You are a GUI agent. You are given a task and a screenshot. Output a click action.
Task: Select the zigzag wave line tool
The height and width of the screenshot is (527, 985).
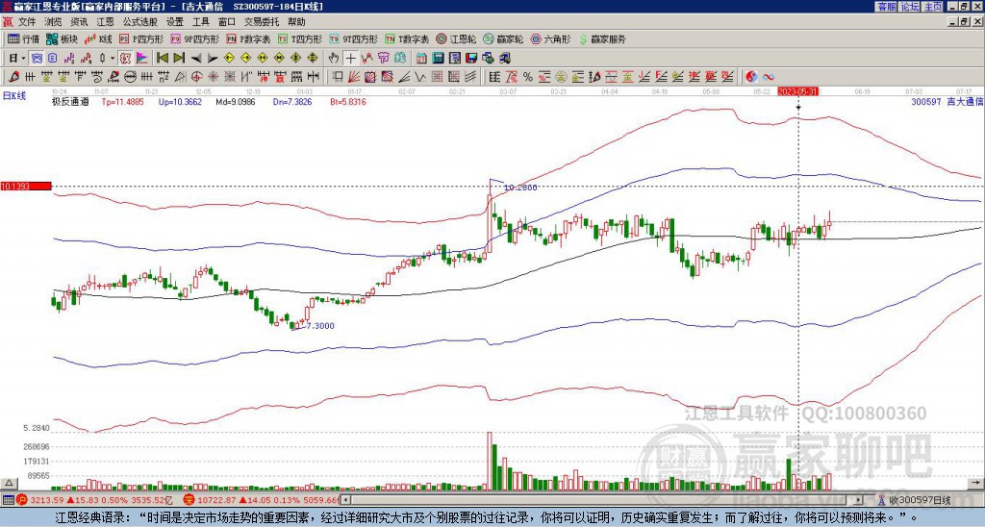pyautogui.click(x=420, y=77)
